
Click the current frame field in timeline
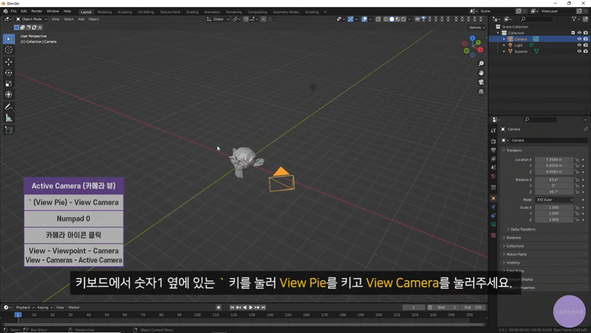pos(413,307)
